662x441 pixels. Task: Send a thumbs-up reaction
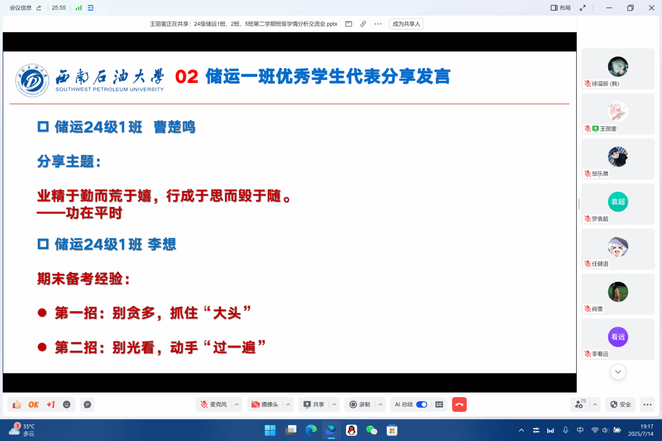coord(17,404)
